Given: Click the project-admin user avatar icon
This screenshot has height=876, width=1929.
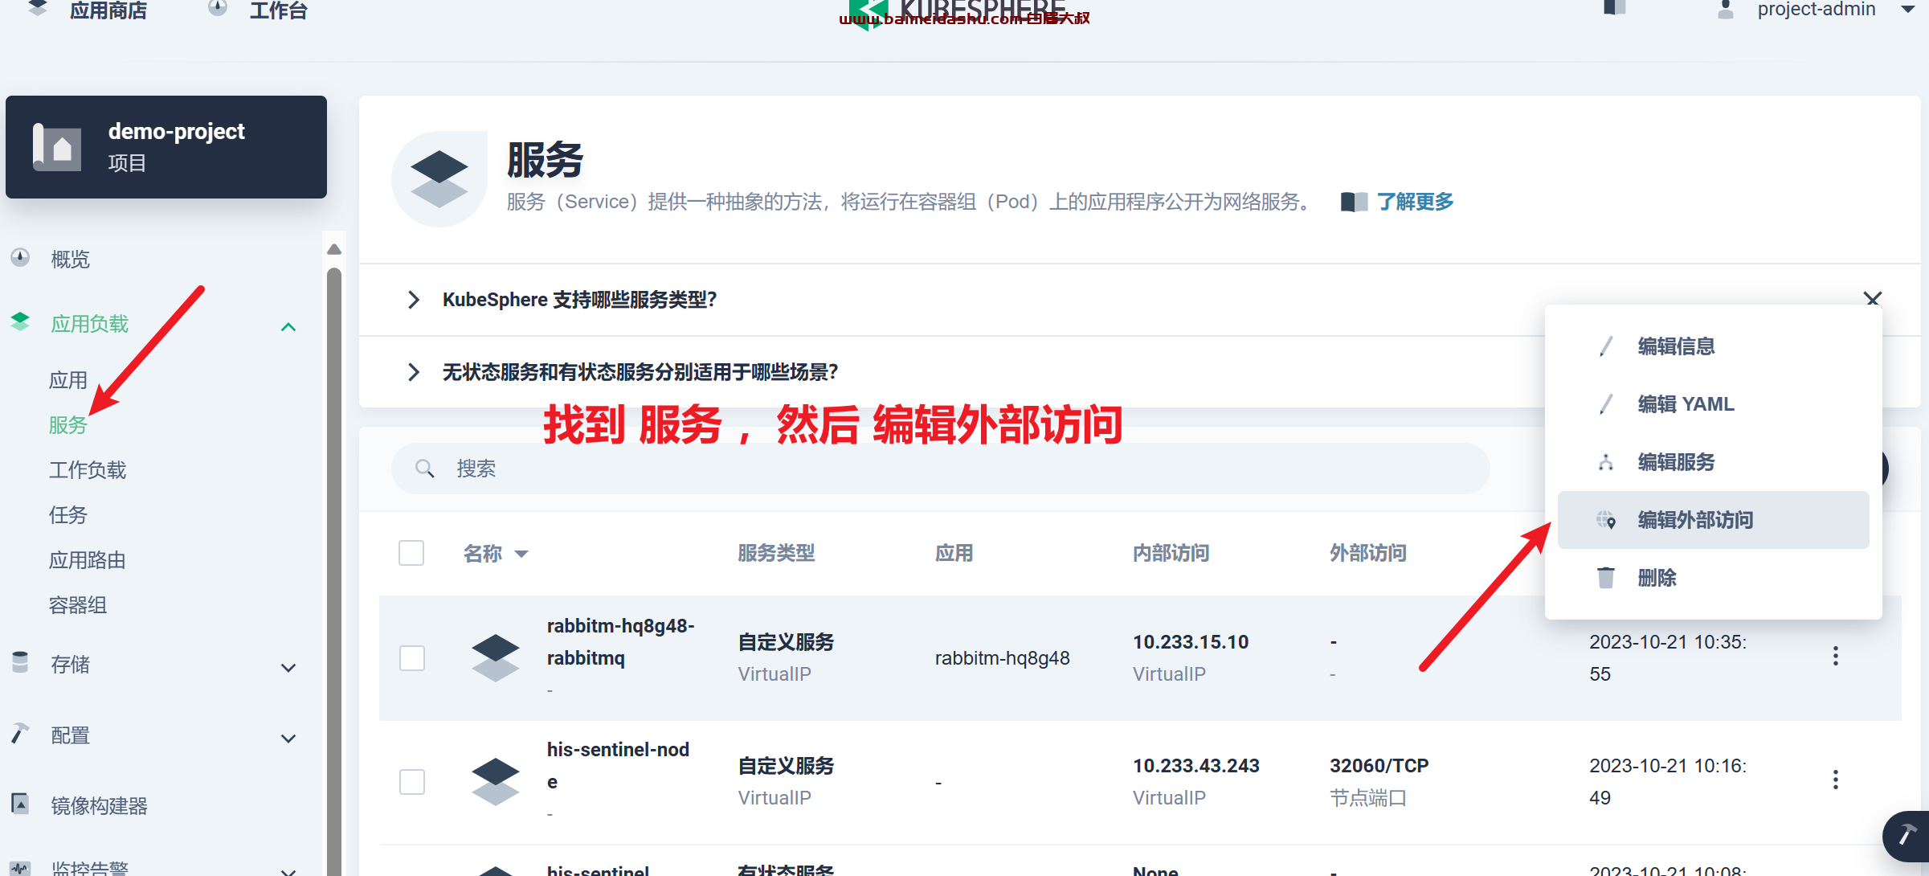Looking at the screenshot, I should [1726, 10].
